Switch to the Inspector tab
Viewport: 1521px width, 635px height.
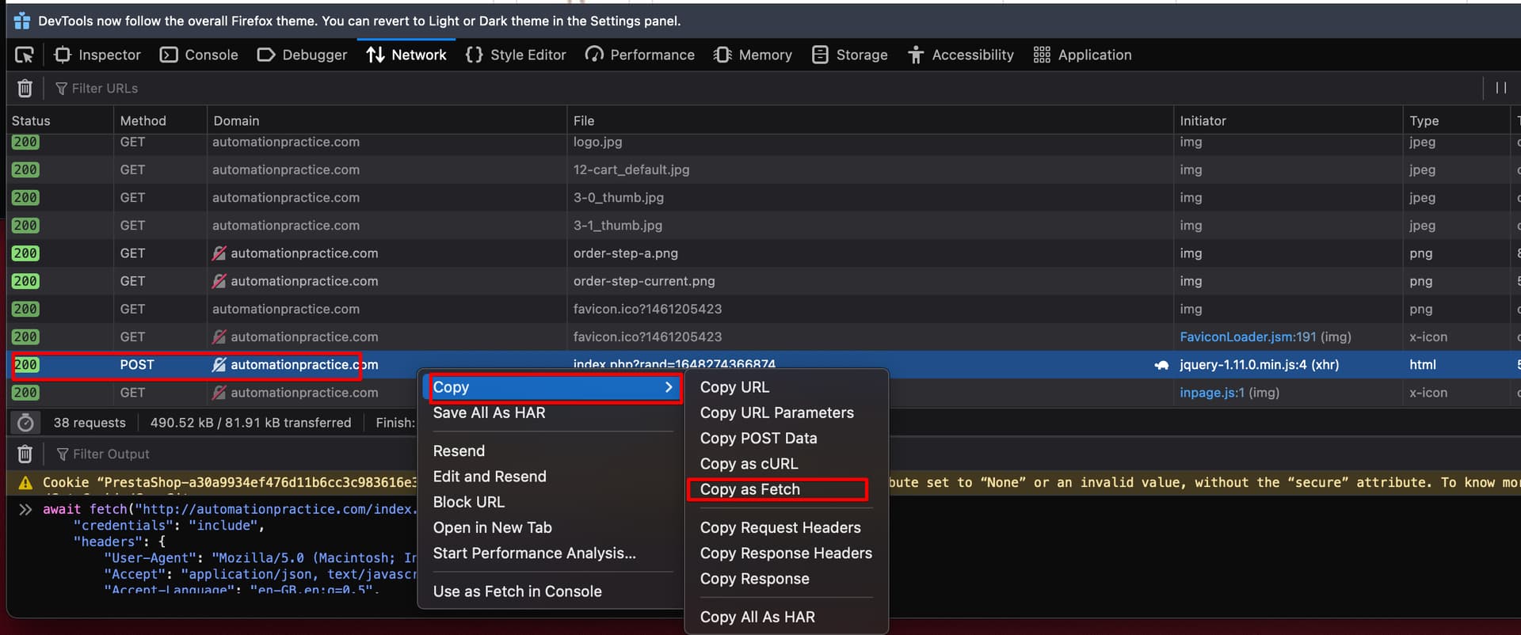97,55
